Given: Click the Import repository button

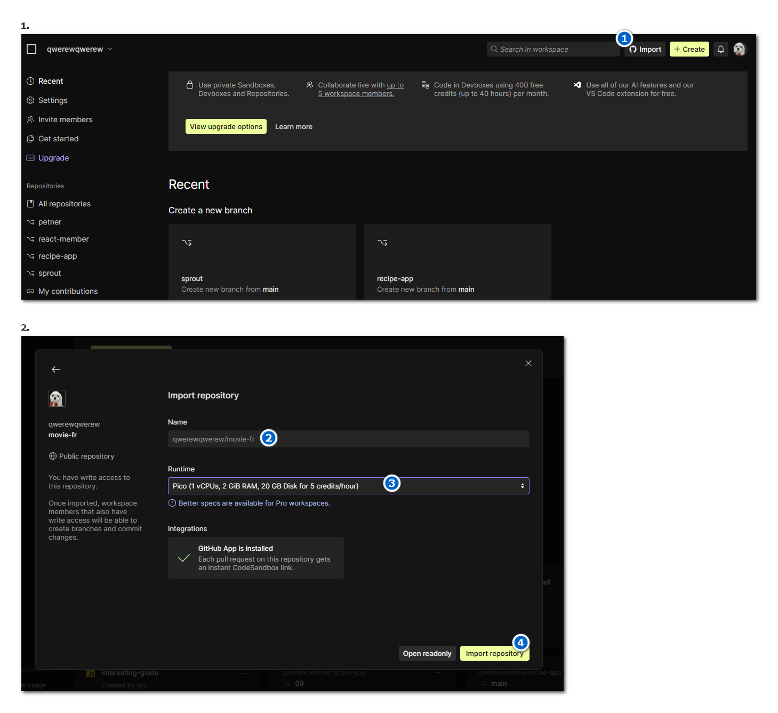Looking at the screenshot, I should click(494, 654).
